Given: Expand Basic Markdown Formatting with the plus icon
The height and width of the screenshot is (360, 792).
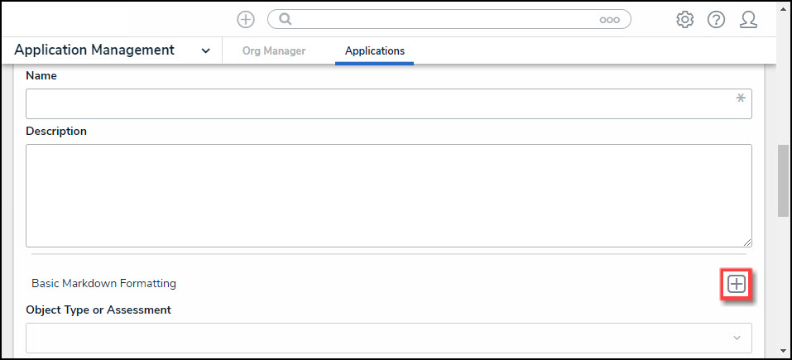Looking at the screenshot, I should [736, 285].
